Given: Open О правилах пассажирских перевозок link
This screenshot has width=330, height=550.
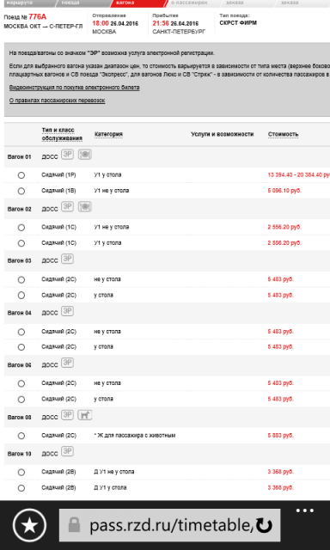Looking at the screenshot, I should coord(58,101).
